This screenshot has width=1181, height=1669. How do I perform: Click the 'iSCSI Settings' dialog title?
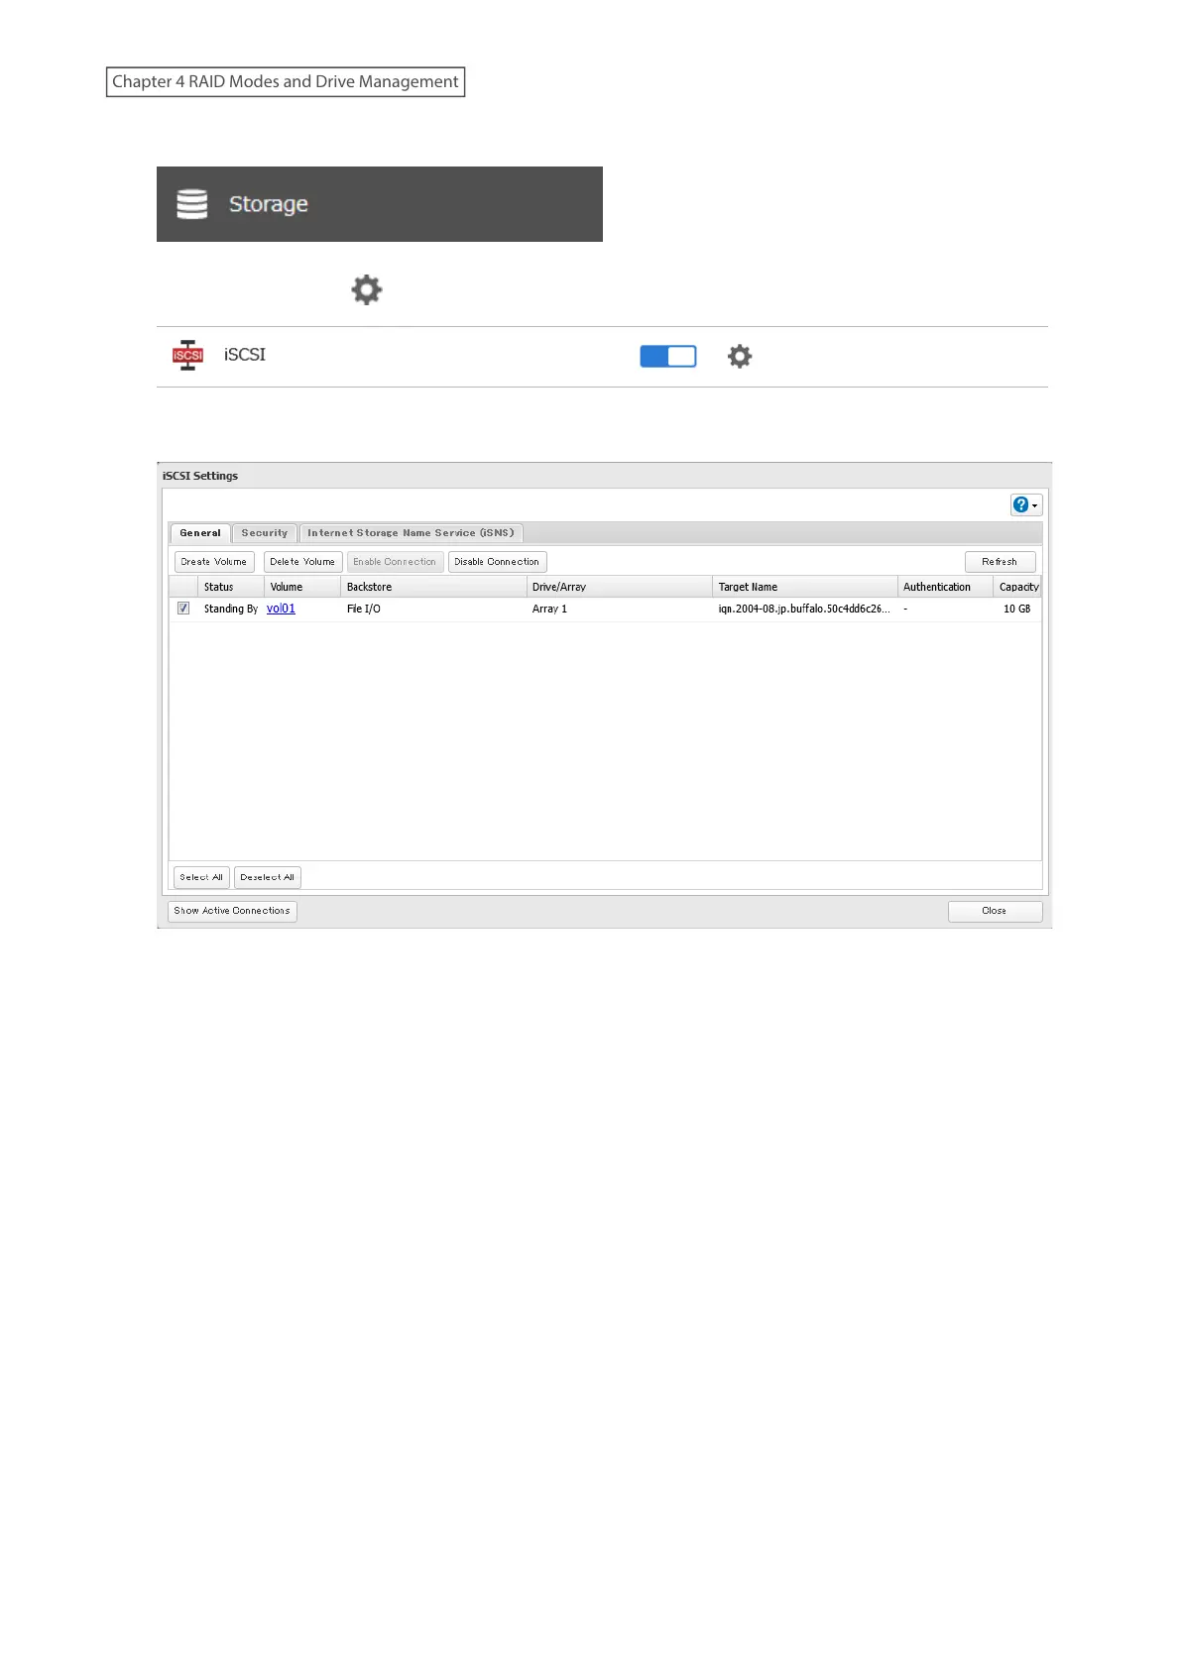200,476
